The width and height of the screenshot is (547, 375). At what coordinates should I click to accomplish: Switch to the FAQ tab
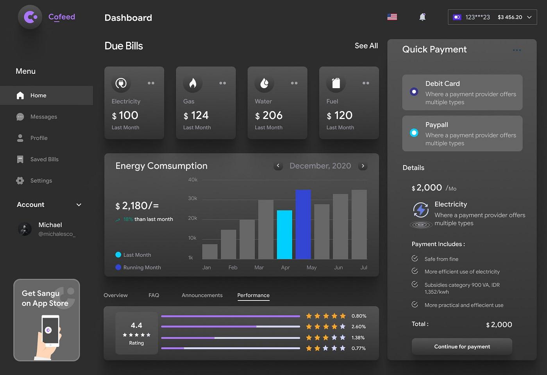154,295
